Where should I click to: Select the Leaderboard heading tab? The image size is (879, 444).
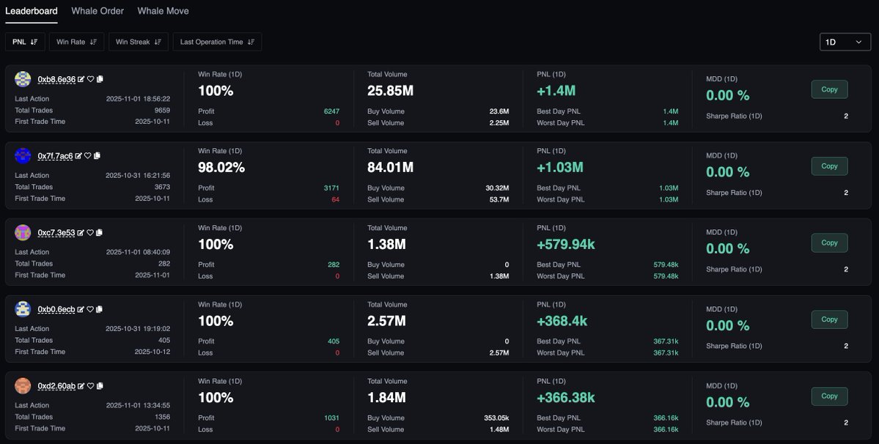[x=32, y=10]
